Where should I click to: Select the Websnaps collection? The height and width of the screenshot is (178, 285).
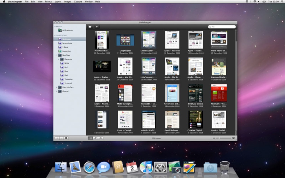point(70,39)
